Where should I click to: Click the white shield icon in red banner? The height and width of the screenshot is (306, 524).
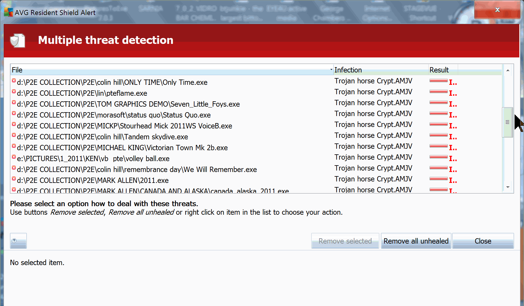pos(18,40)
